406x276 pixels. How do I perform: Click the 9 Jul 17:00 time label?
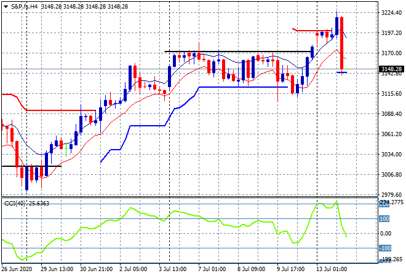[x=291, y=269]
